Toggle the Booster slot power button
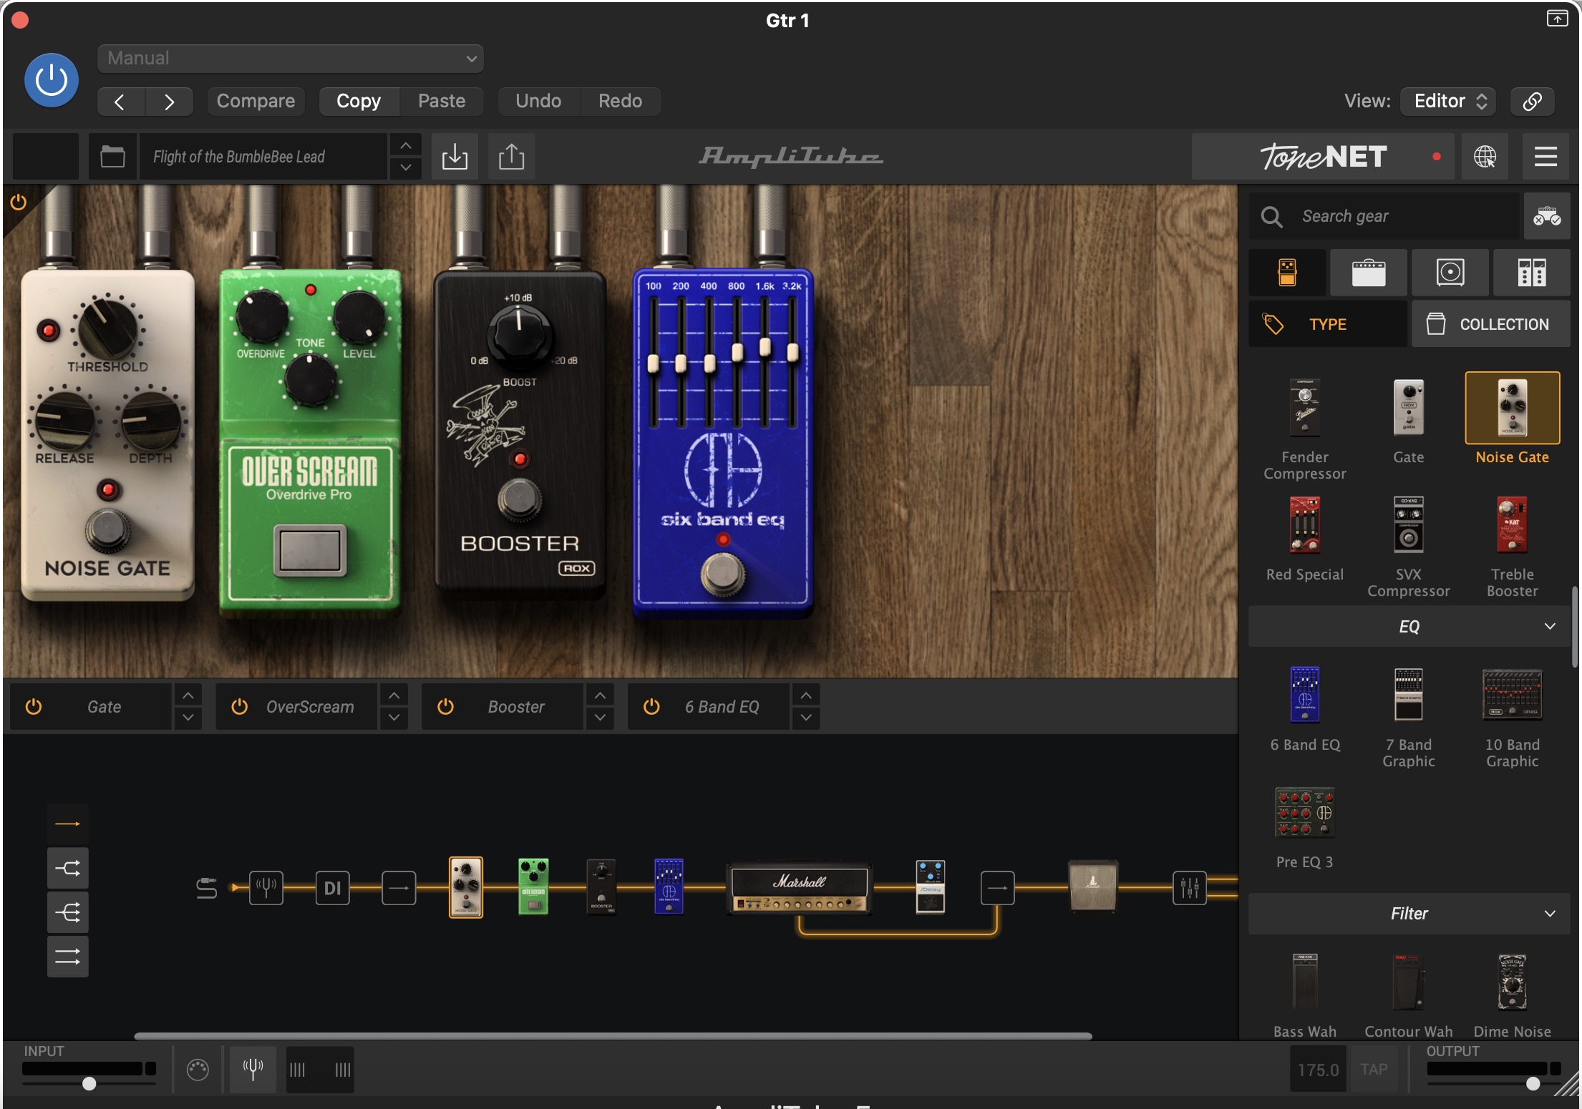1582x1109 pixels. tap(445, 707)
